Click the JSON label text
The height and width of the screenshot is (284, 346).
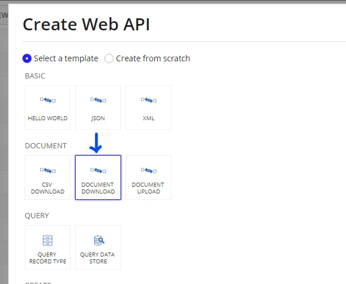click(x=98, y=119)
